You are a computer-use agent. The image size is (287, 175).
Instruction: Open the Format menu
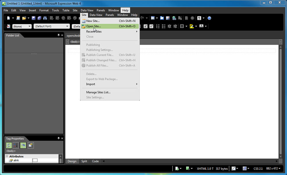pos(44,10)
